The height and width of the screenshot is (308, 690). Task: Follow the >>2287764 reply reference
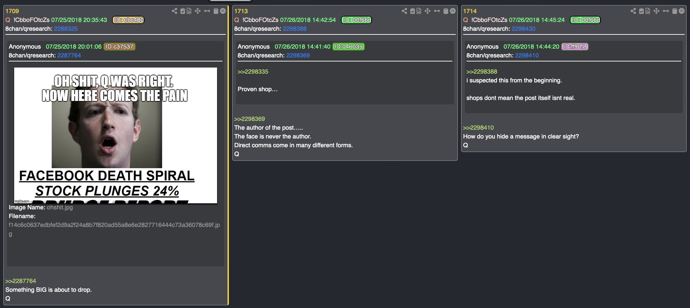[21, 281]
